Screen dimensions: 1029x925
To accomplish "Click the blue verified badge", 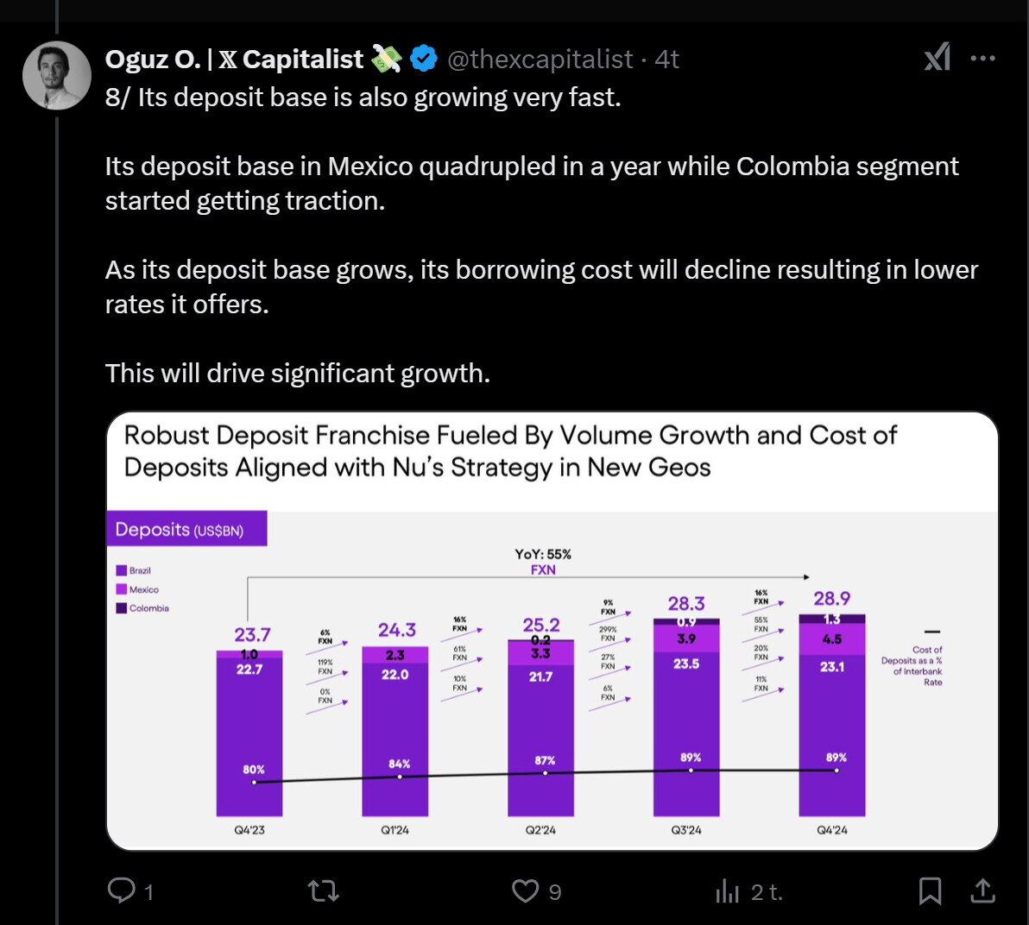I will click(423, 59).
